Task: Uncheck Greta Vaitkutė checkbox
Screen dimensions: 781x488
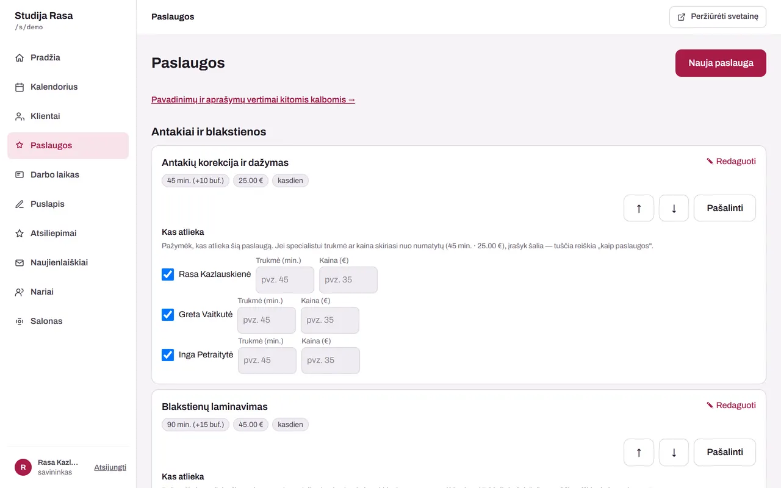Action: tap(168, 315)
